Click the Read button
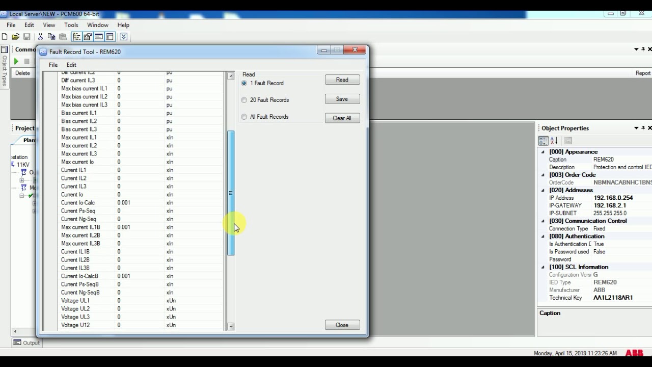This screenshot has height=367, width=652. click(342, 80)
